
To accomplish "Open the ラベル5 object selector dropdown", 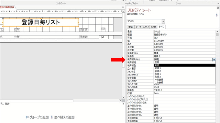I will click(163, 22).
